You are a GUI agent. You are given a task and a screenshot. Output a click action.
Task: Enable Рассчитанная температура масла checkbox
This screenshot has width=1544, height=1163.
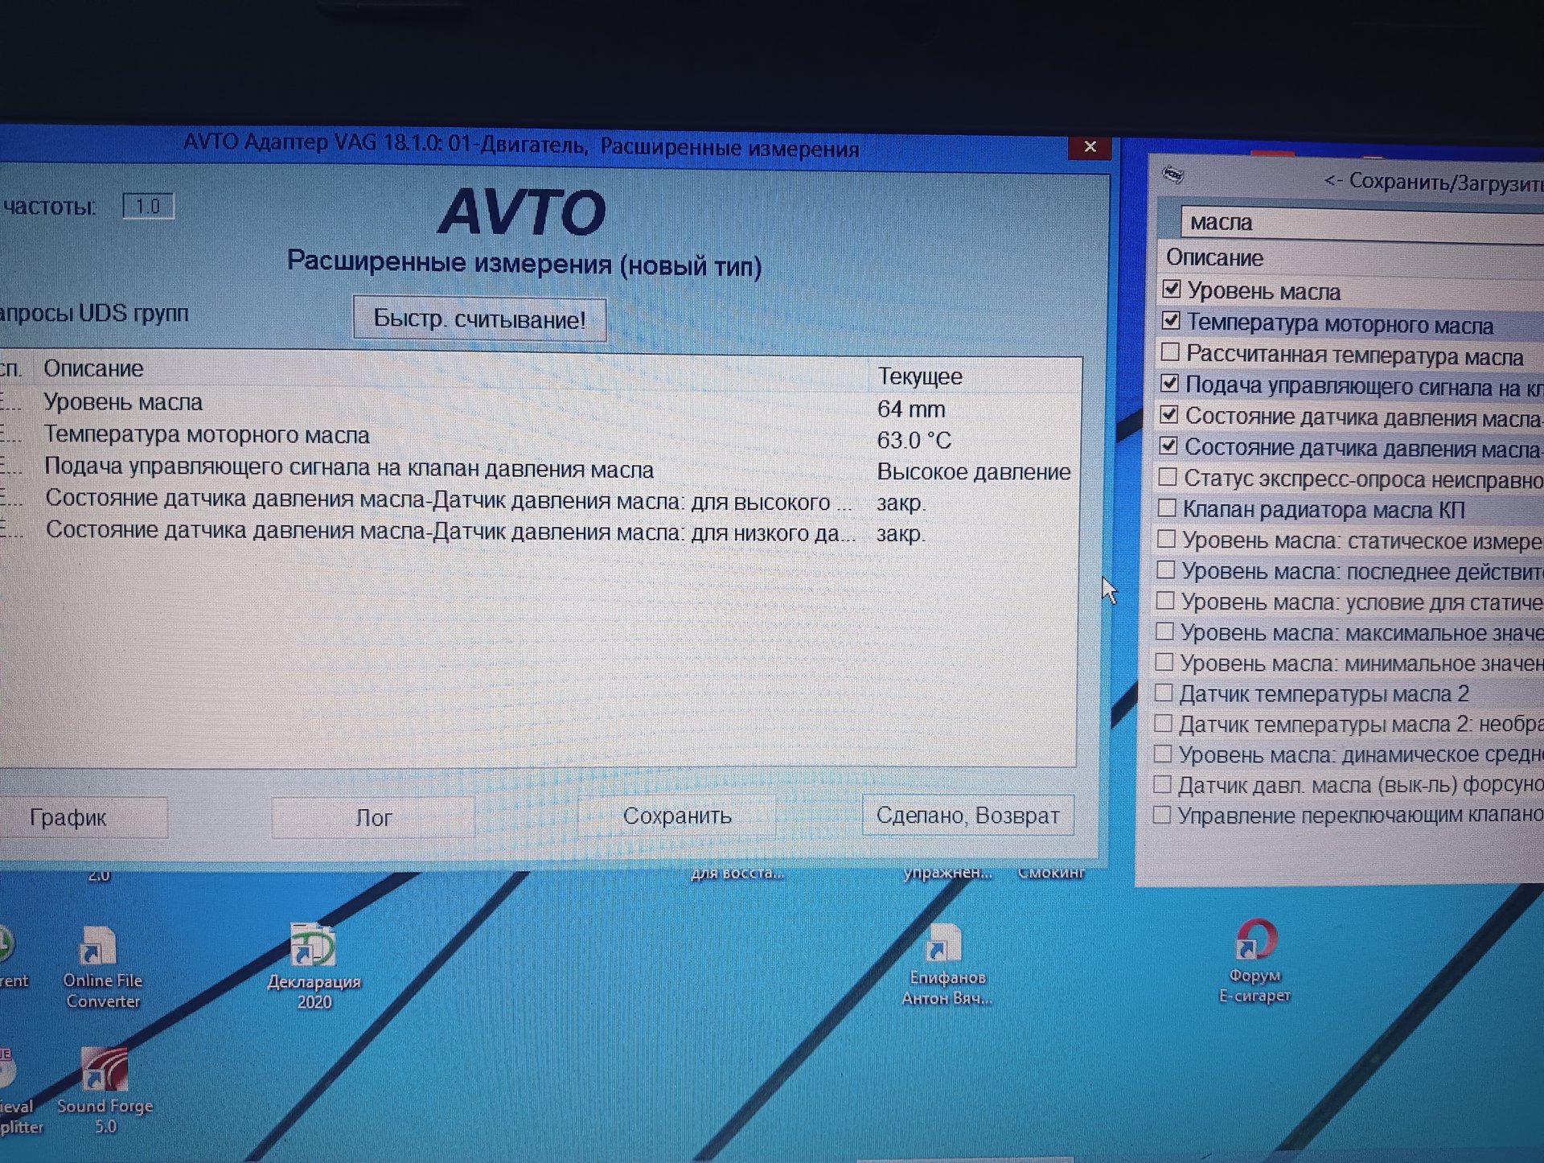point(1170,352)
